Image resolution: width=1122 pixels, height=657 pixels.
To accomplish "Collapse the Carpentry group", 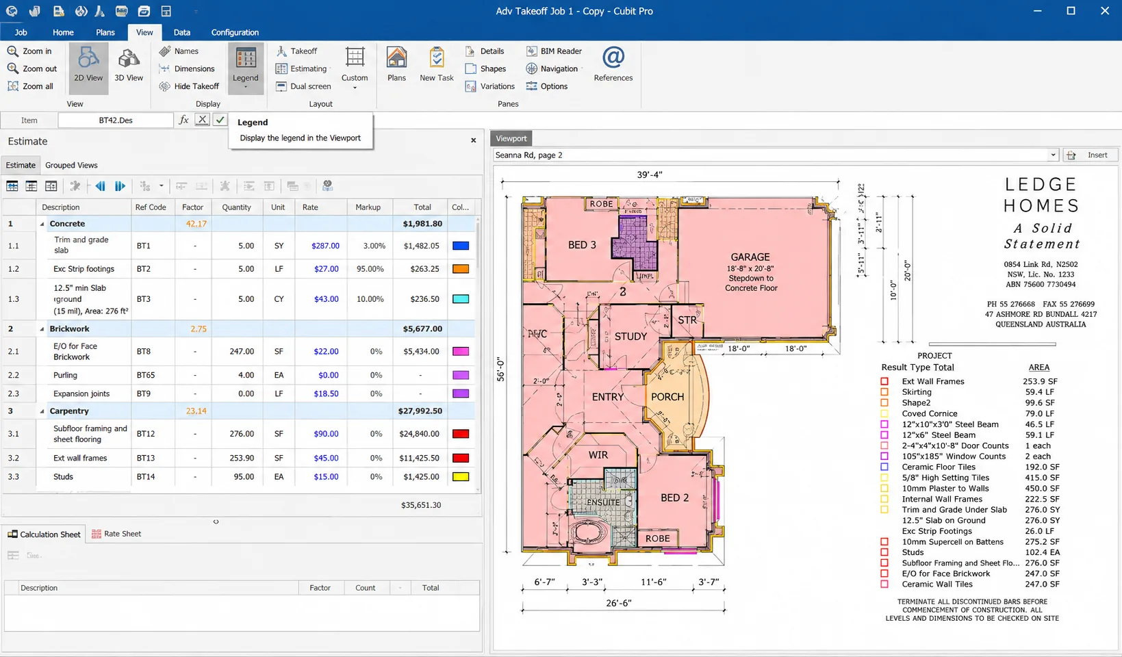I will coord(42,411).
